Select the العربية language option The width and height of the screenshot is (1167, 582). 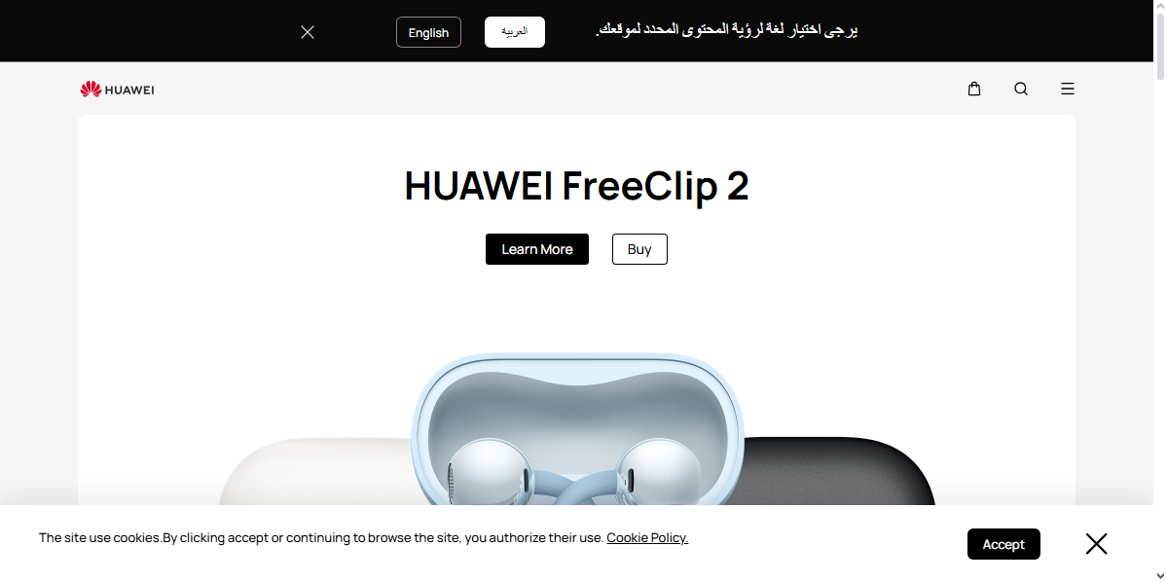[x=514, y=32]
